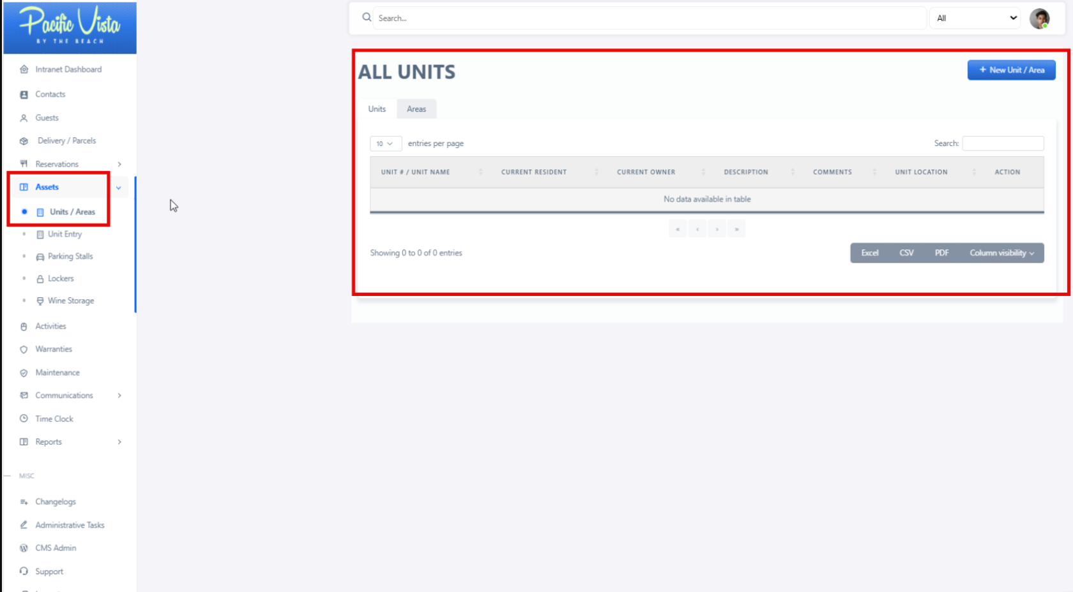Open the entries per page dropdown
The width and height of the screenshot is (1073, 592).
tap(385, 144)
